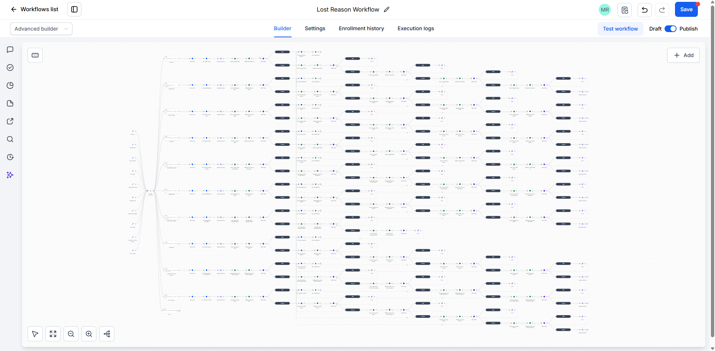Auto-arrange the workflow layout
Screen dimensions: 715x351
tap(107, 334)
